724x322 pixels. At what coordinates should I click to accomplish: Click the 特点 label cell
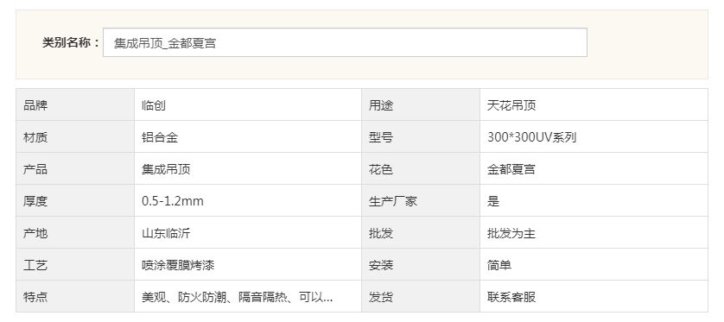pyautogui.click(x=75, y=297)
